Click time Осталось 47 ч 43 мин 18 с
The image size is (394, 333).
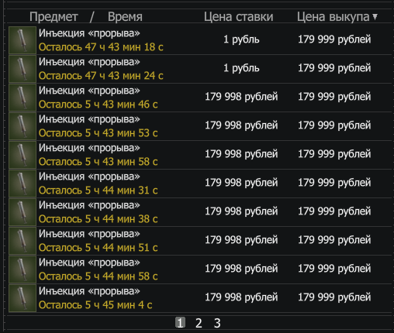point(101,47)
